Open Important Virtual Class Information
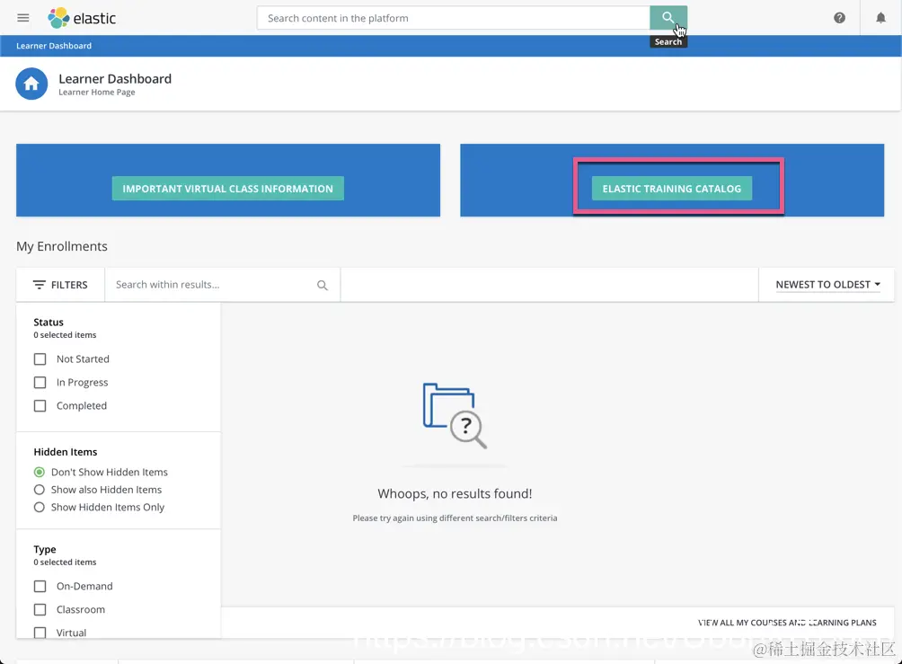This screenshot has height=664, width=902. pyautogui.click(x=228, y=189)
